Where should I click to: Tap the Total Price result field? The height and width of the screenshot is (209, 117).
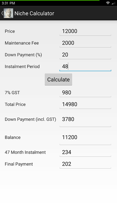tap(85, 104)
